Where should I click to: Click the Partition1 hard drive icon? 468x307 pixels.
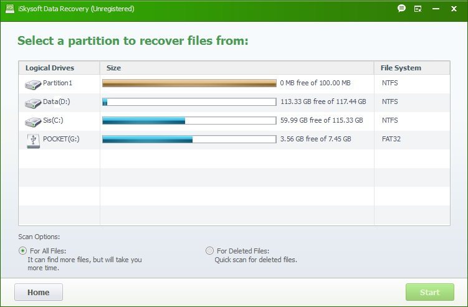coord(33,85)
